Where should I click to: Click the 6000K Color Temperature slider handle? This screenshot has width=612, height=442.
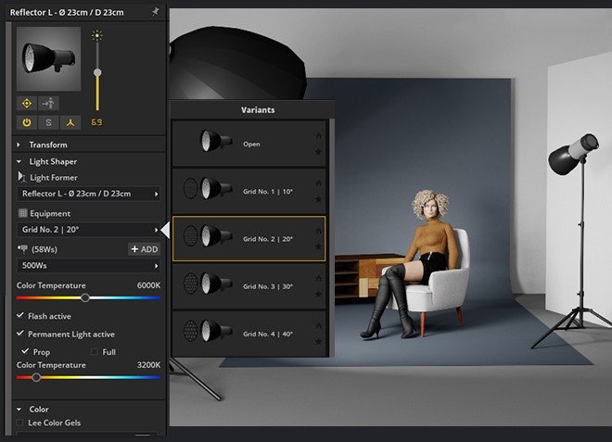[85, 298]
